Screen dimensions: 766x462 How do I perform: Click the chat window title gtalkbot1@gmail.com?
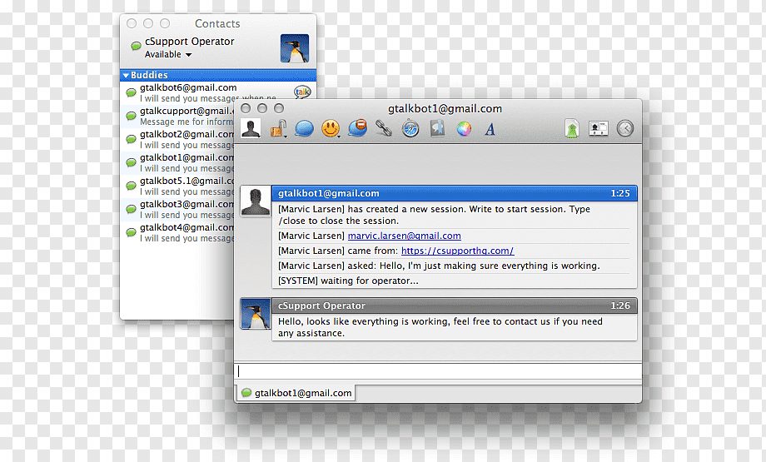[x=445, y=108]
